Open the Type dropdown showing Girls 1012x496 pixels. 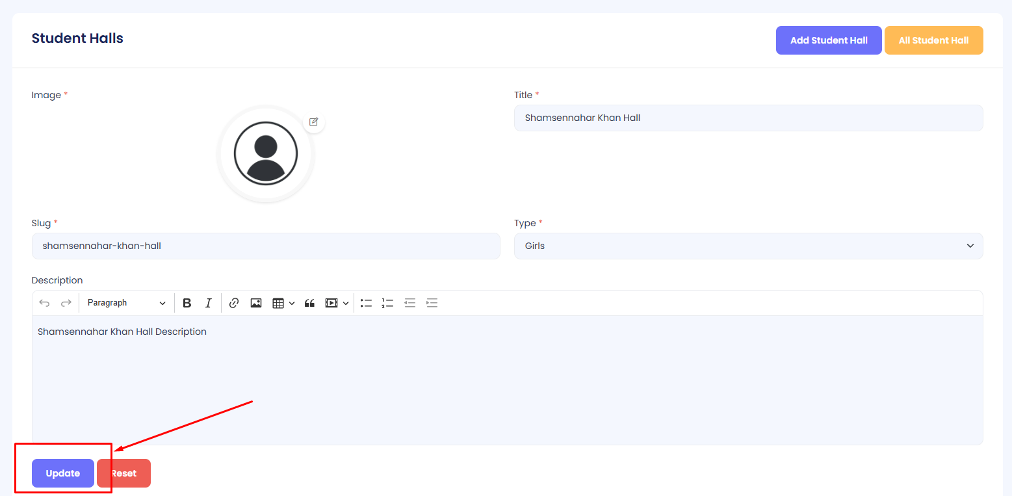tap(748, 246)
